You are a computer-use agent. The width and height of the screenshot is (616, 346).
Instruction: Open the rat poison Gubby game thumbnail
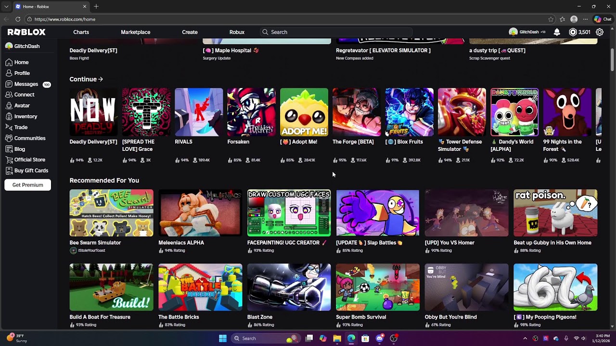click(x=555, y=213)
